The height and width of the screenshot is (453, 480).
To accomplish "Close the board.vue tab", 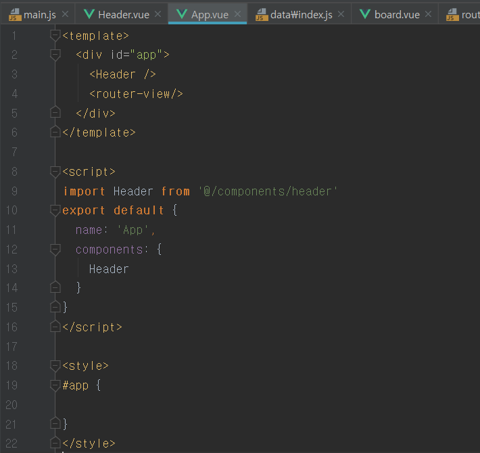I will 428,14.
